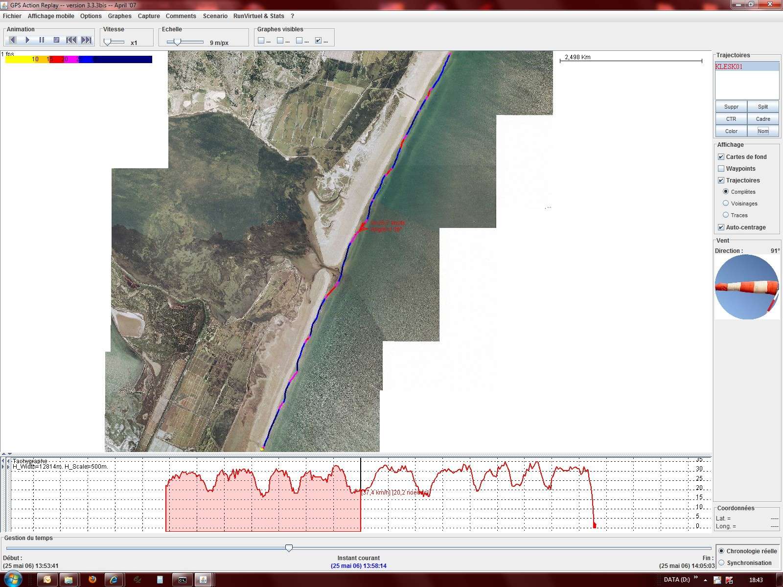Image resolution: width=783 pixels, height=587 pixels.
Task: Select the KLESK01 trajectory in the list
Action: (747, 67)
